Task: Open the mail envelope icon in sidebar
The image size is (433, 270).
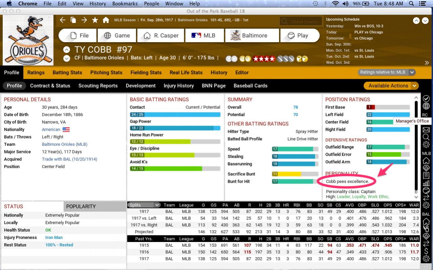Action: 426,130
